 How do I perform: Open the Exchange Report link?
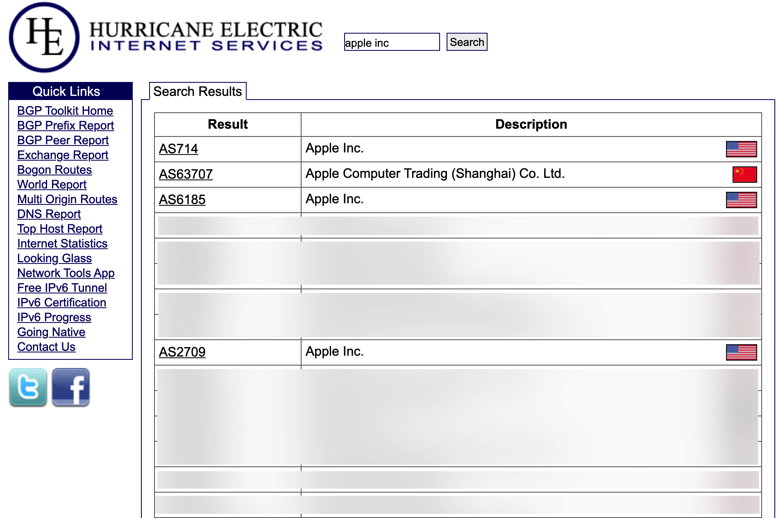pyautogui.click(x=63, y=155)
